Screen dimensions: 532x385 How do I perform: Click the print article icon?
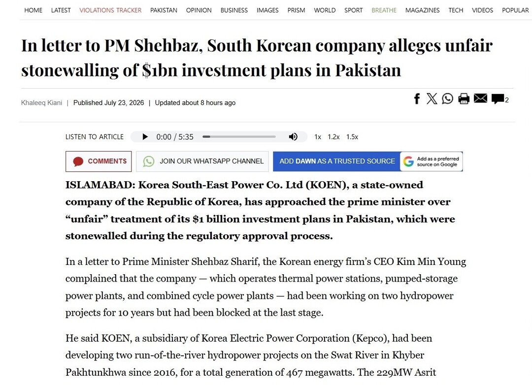[x=464, y=98]
